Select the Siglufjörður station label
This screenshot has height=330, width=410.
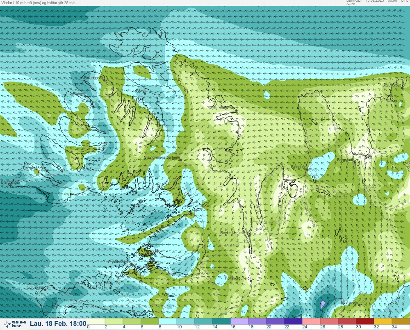point(392,85)
